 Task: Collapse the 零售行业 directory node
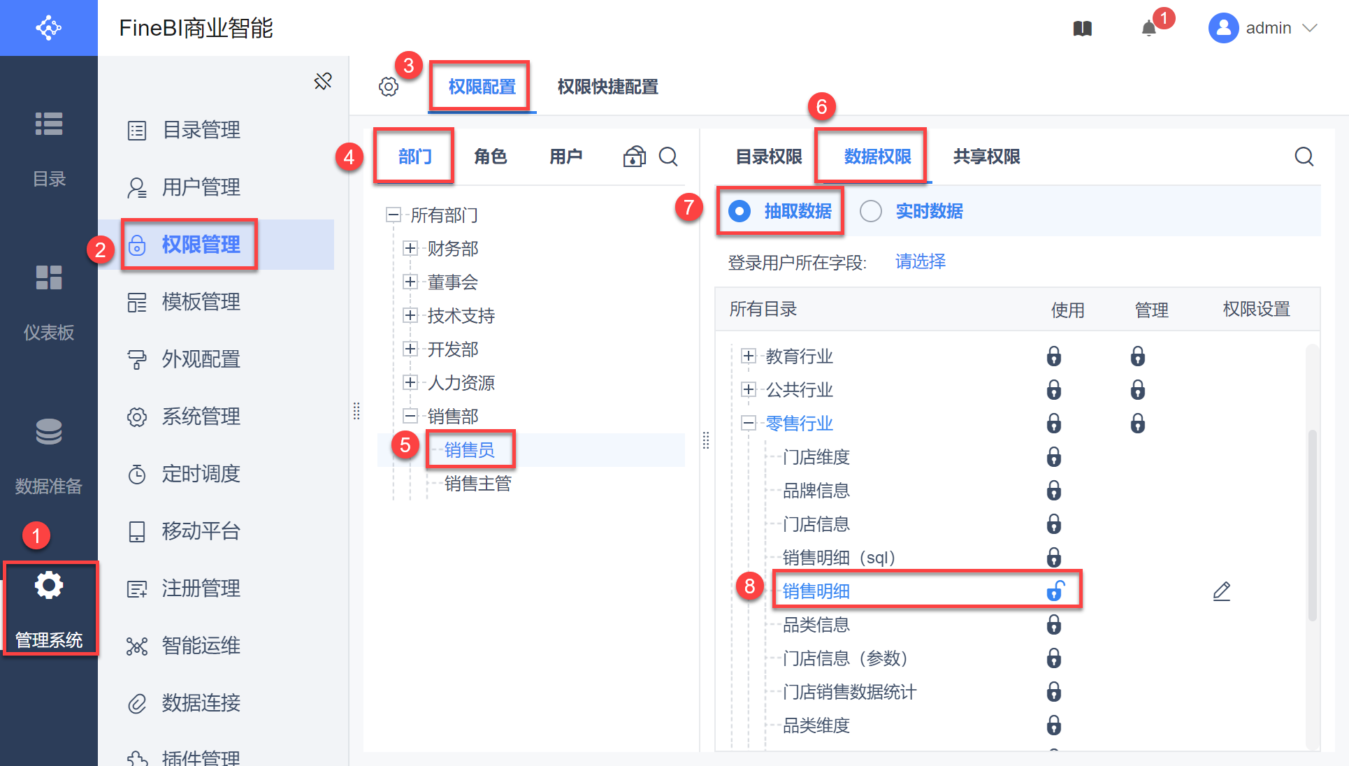749,423
